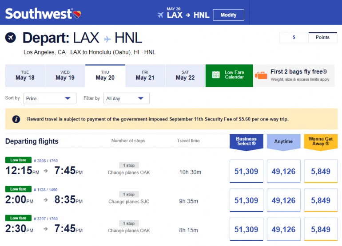This screenshot has width=342, height=246.
Task: Click the airplane icon beside LAX header
Action: (160, 15)
